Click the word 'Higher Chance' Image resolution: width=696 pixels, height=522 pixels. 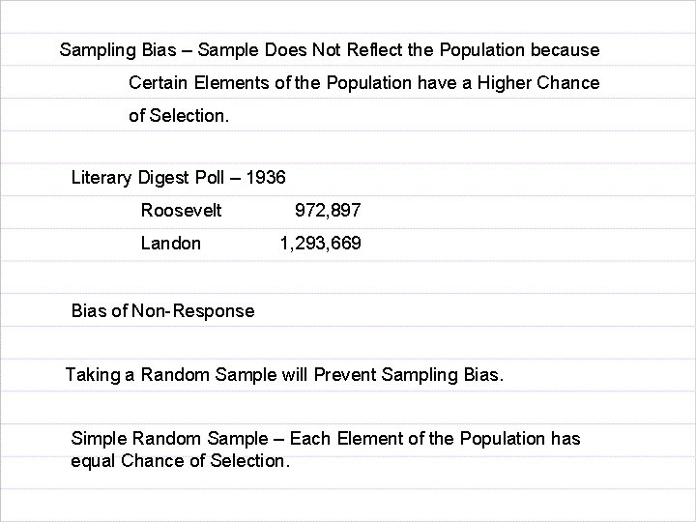coord(538,83)
